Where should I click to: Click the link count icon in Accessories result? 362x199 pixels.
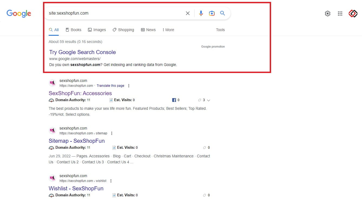pyautogui.click(x=200, y=100)
